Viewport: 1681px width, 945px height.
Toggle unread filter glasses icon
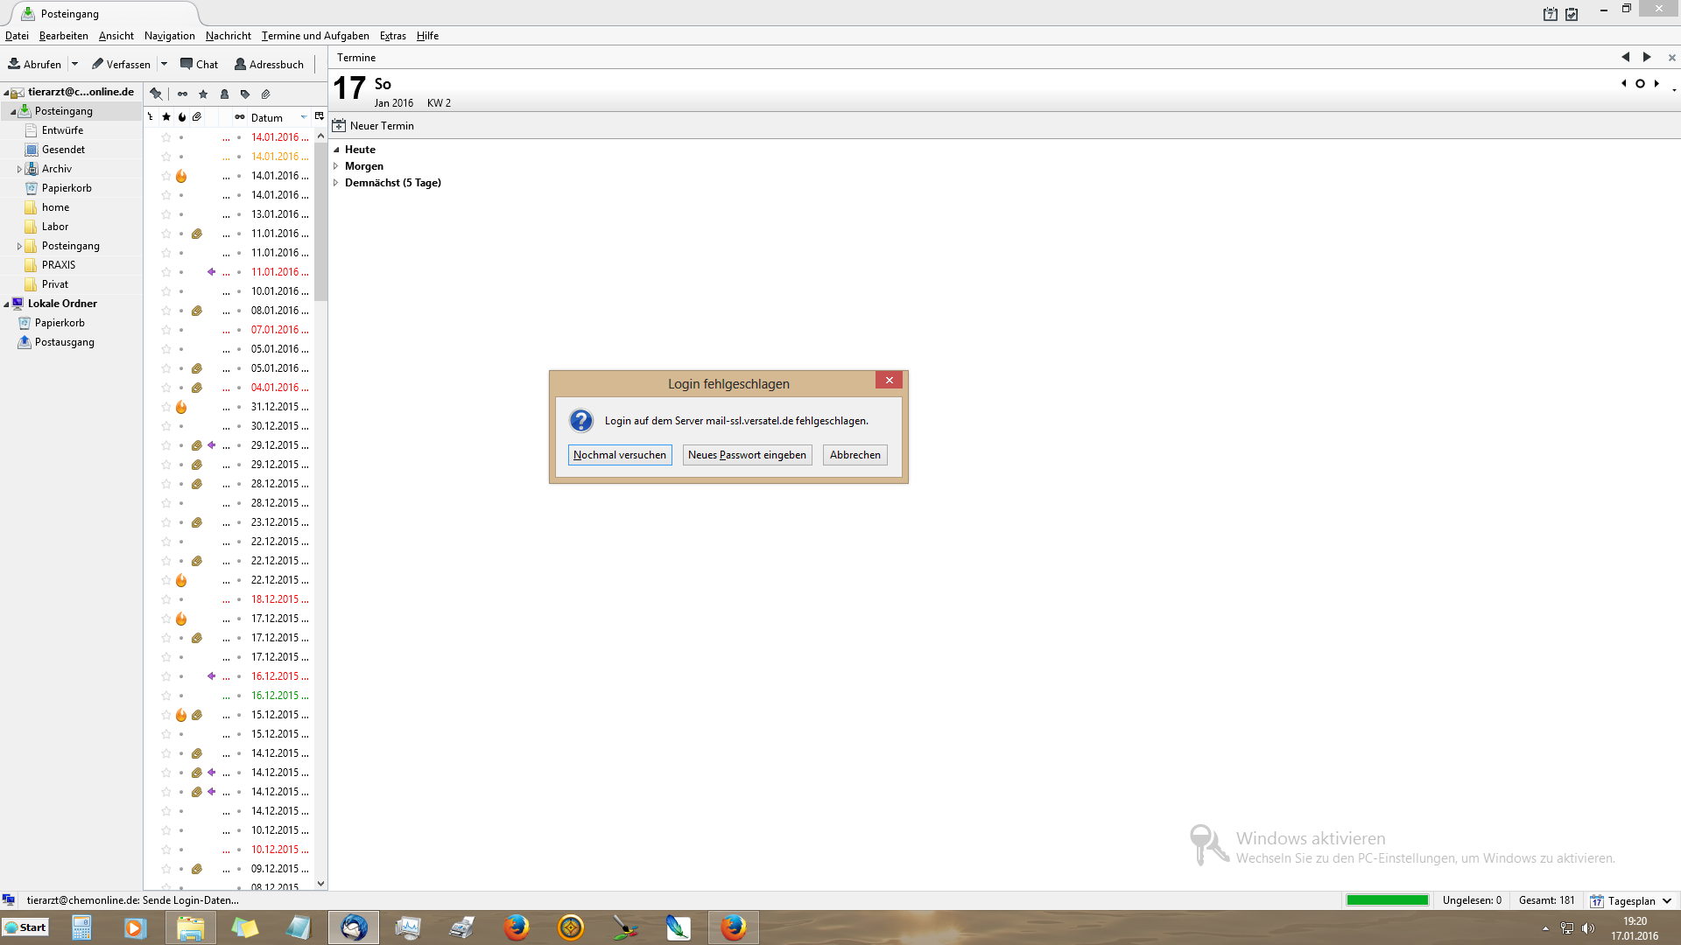182,94
